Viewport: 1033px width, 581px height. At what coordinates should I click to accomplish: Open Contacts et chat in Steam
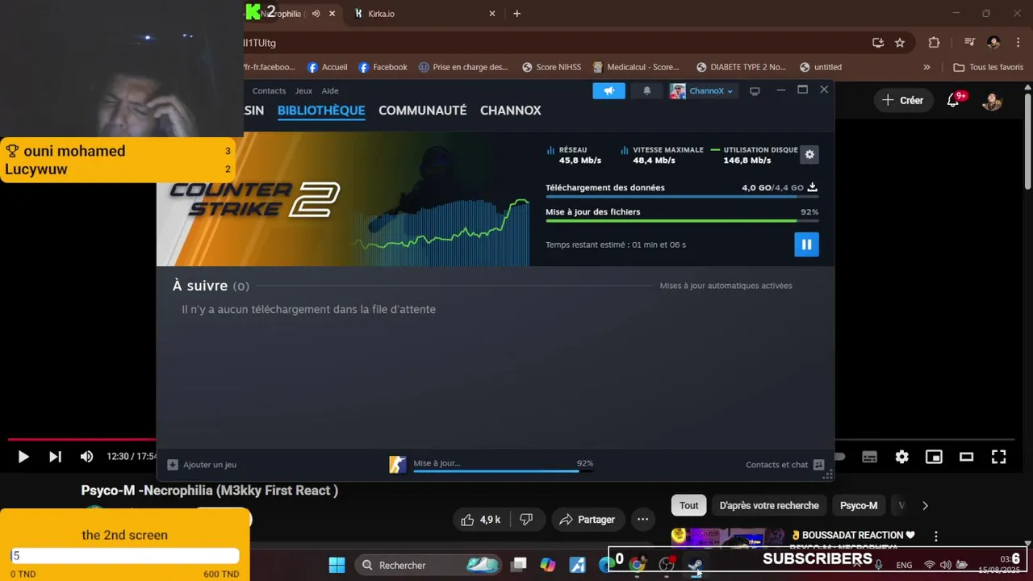tap(785, 465)
